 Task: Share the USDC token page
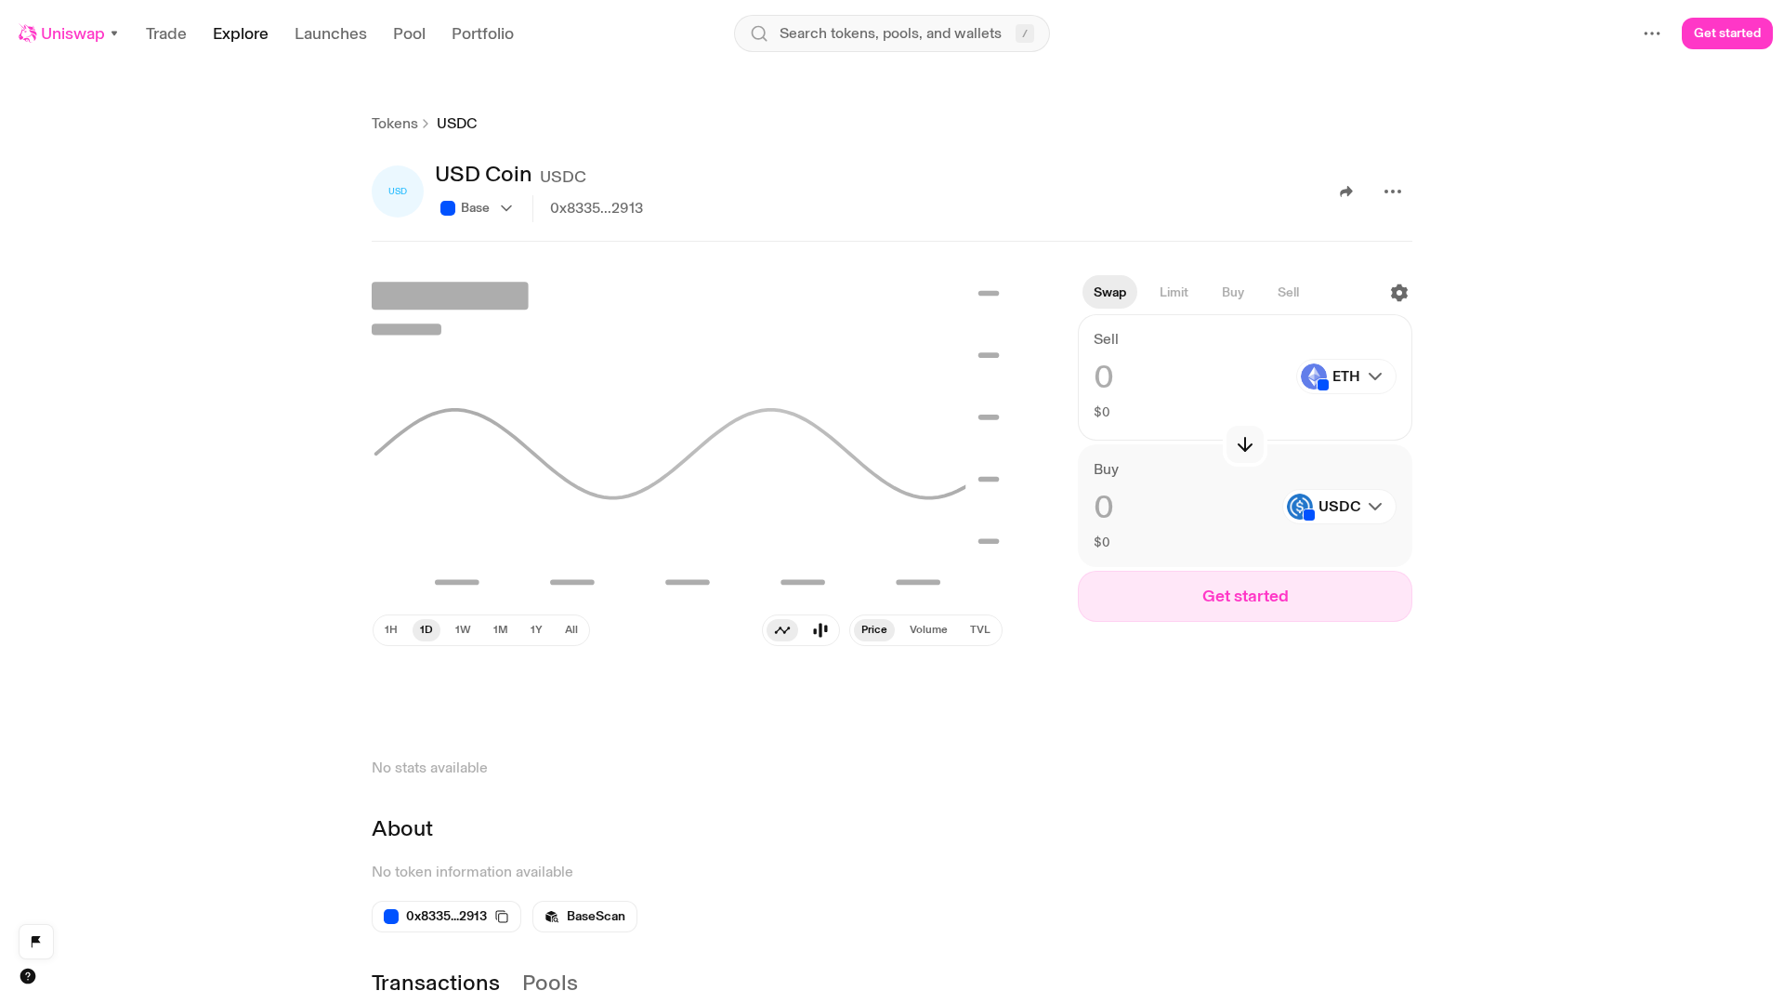pyautogui.click(x=1346, y=192)
